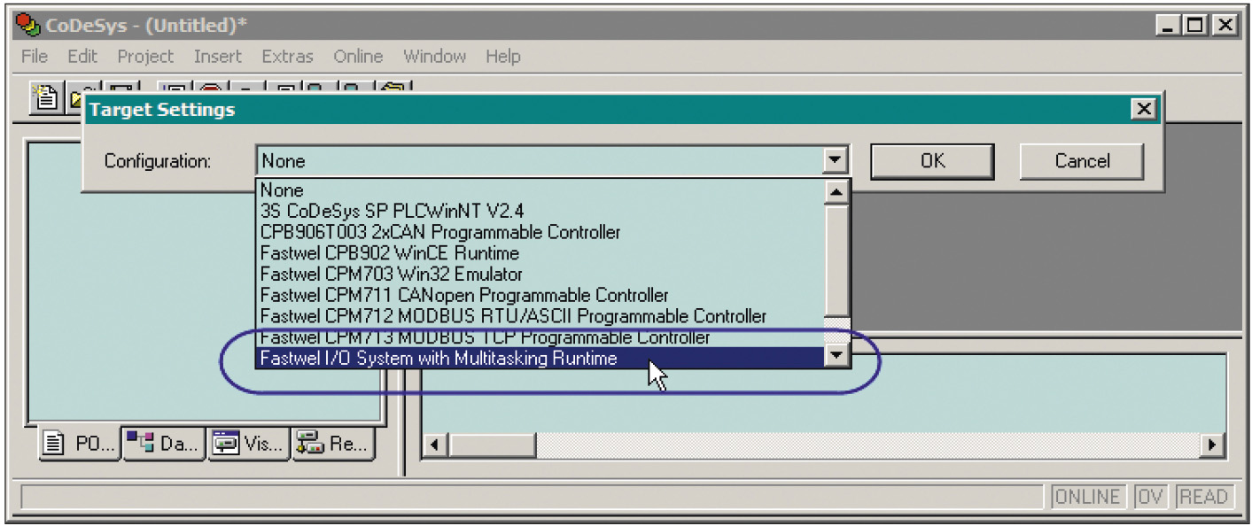Collapse the Configuration combo box arrow
The image size is (1252, 526).
834,161
